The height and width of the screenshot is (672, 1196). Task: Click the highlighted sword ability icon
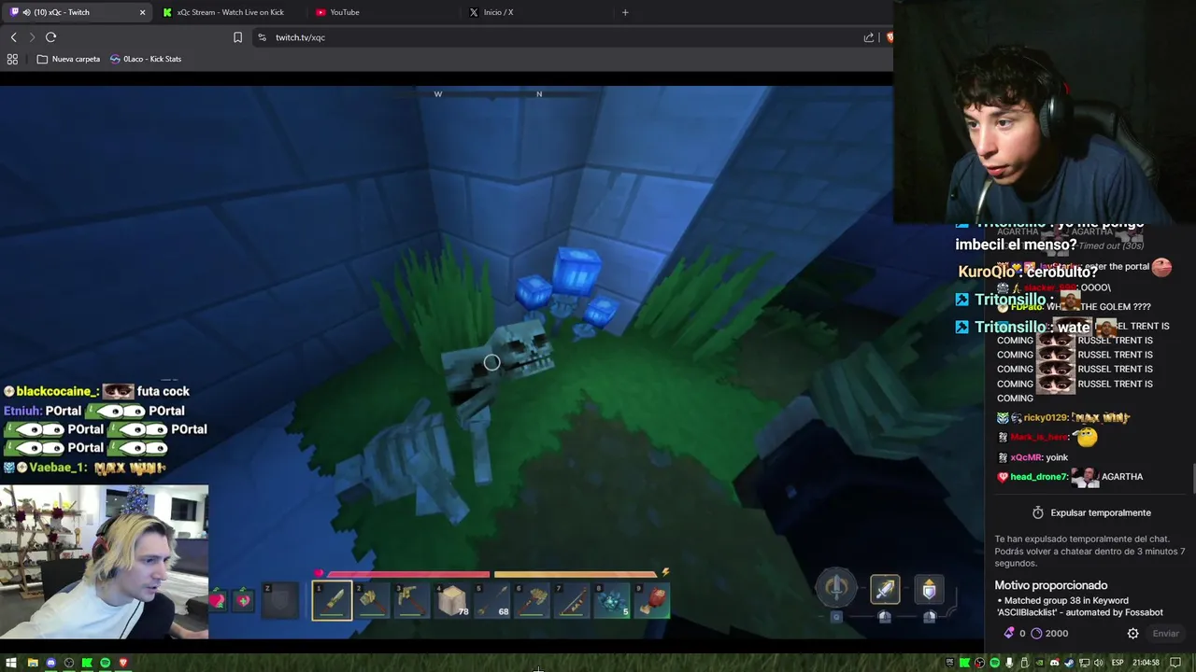point(885,589)
